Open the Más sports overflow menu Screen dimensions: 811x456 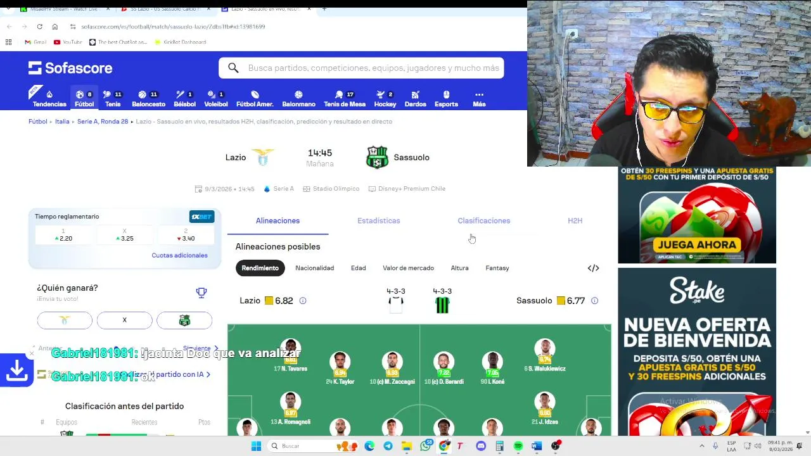[x=479, y=99]
